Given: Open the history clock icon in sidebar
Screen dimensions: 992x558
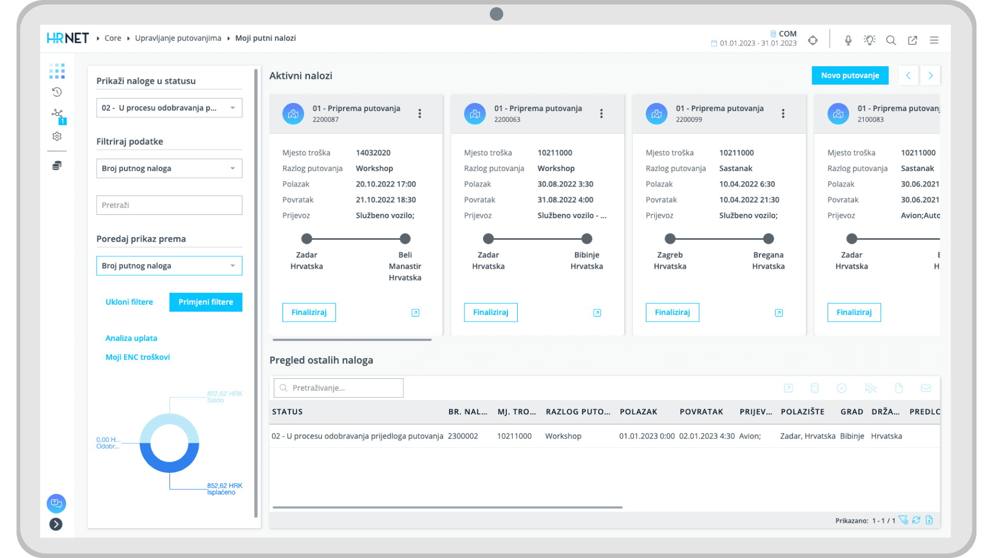Looking at the screenshot, I should click(57, 92).
